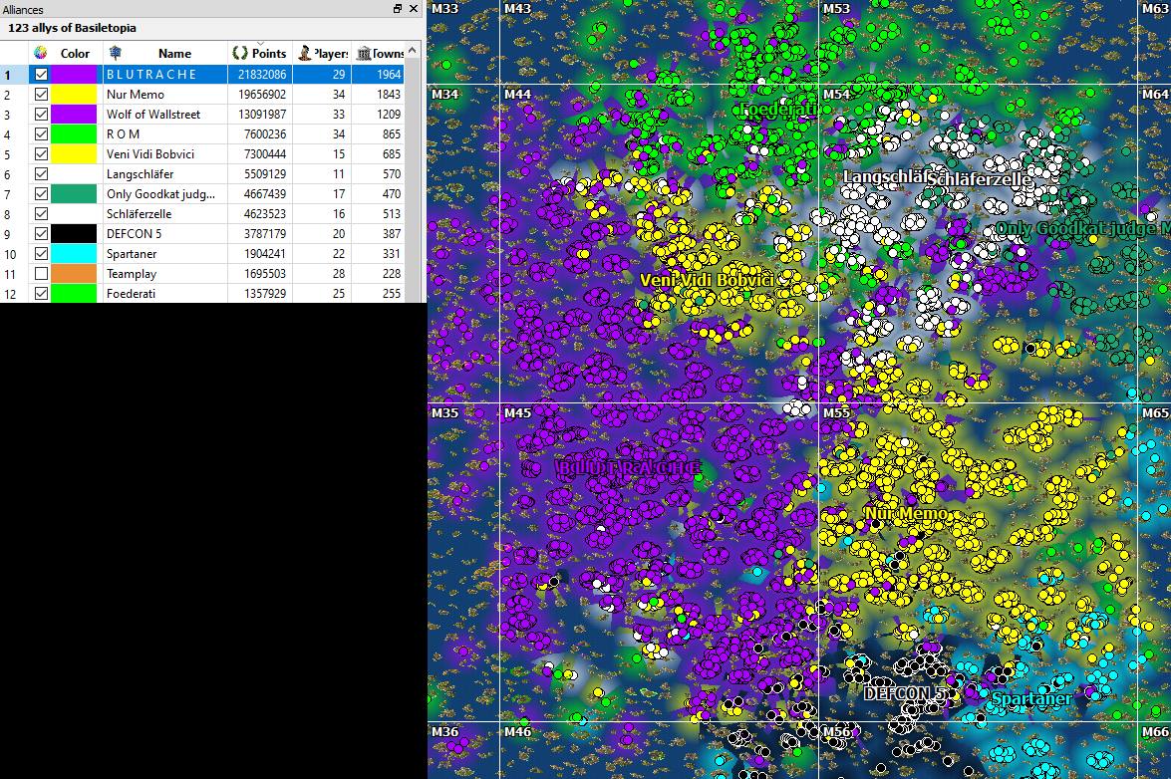Image resolution: width=1171 pixels, height=779 pixels.
Task: Uncheck the Nur Memo alliance checkbox
Action: tap(41, 95)
